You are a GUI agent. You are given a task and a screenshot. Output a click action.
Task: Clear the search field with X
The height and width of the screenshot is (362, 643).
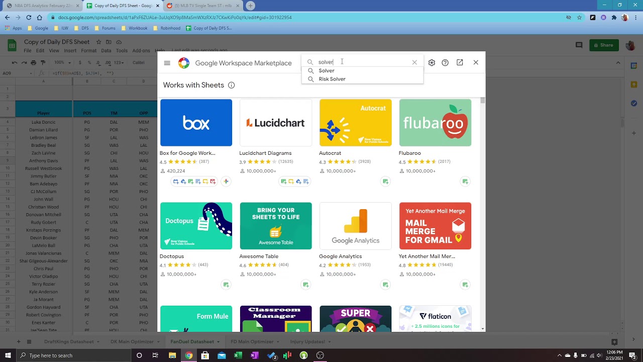pyautogui.click(x=414, y=62)
